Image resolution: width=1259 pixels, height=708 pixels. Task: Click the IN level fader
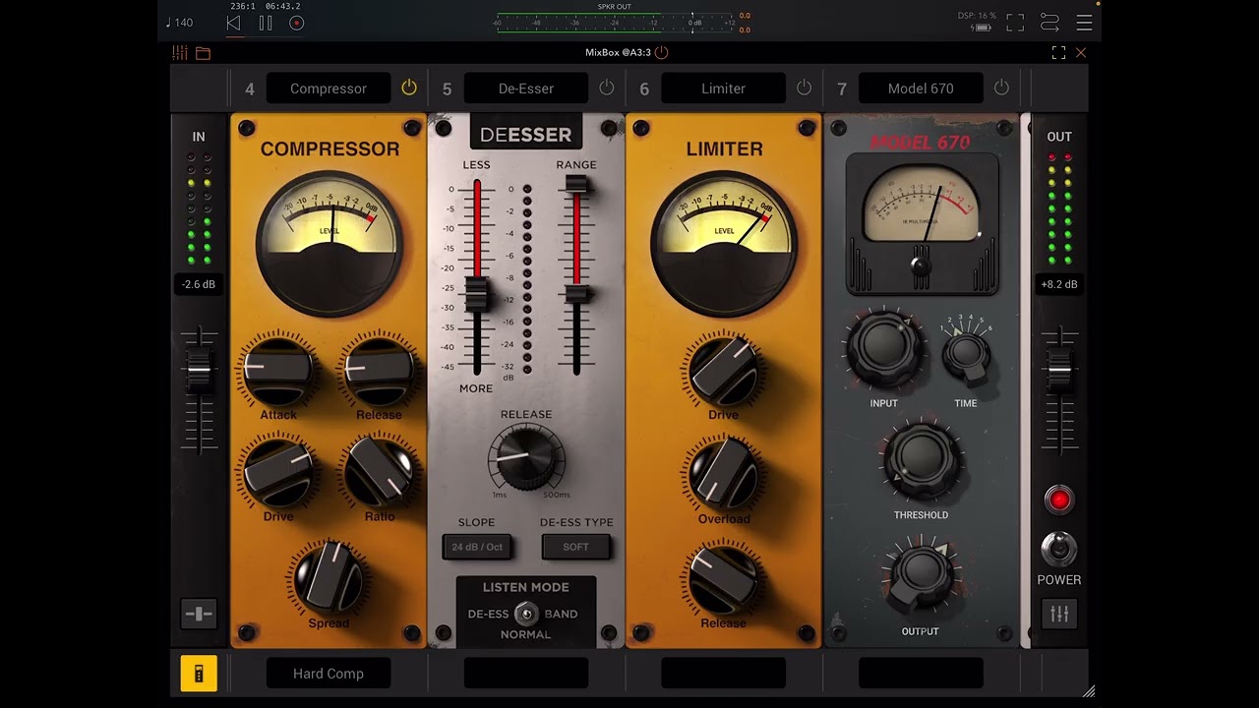pos(199,372)
